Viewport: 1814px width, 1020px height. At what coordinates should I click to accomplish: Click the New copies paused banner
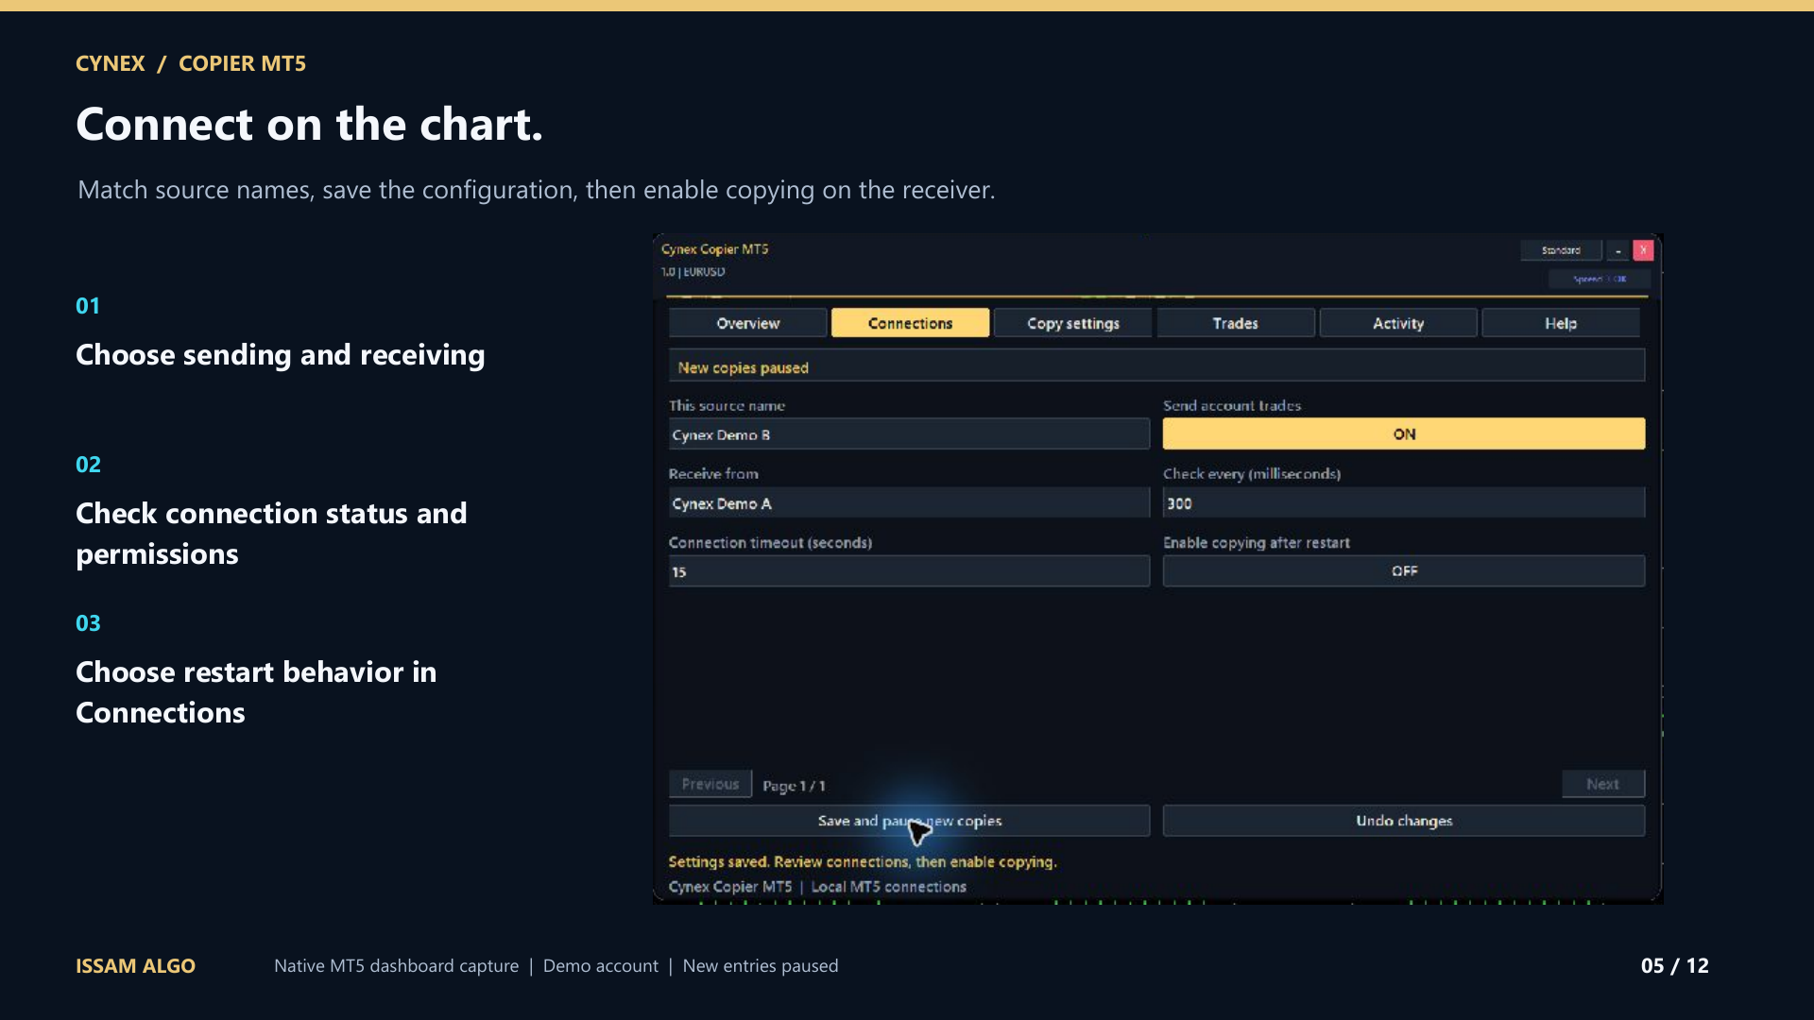pos(1156,366)
